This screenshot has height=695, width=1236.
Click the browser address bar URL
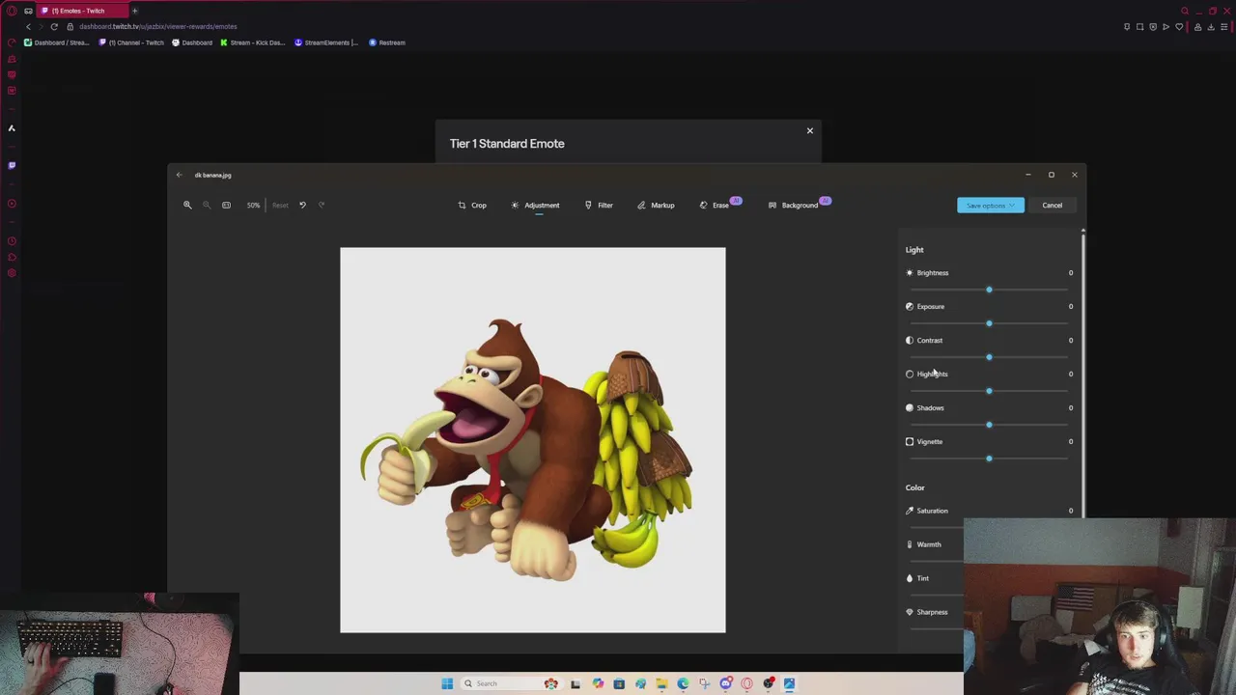(x=158, y=26)
